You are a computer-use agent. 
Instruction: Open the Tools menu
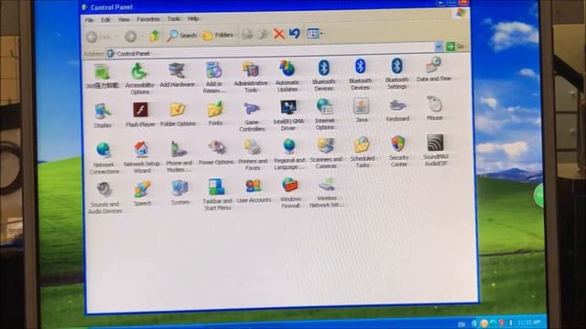(x=173, y=18)
